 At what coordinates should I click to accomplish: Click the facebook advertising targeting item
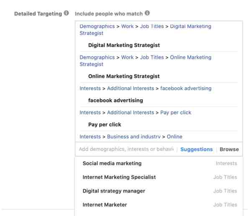pos(115,100)
